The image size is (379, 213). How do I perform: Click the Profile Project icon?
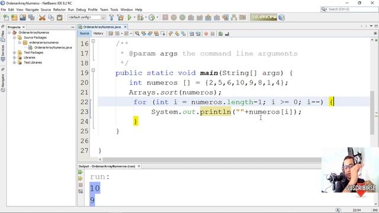[152, 17]
